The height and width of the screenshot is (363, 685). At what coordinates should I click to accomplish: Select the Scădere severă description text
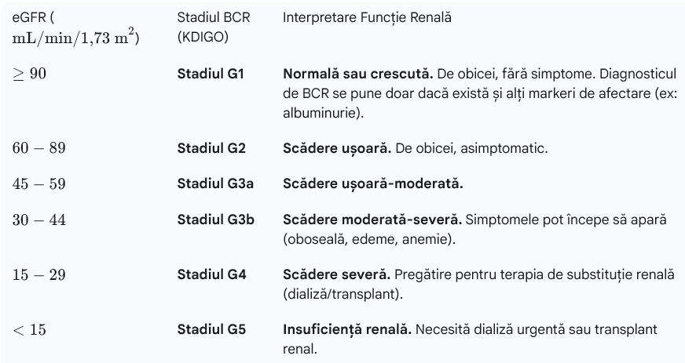click(x=477, y=284)
